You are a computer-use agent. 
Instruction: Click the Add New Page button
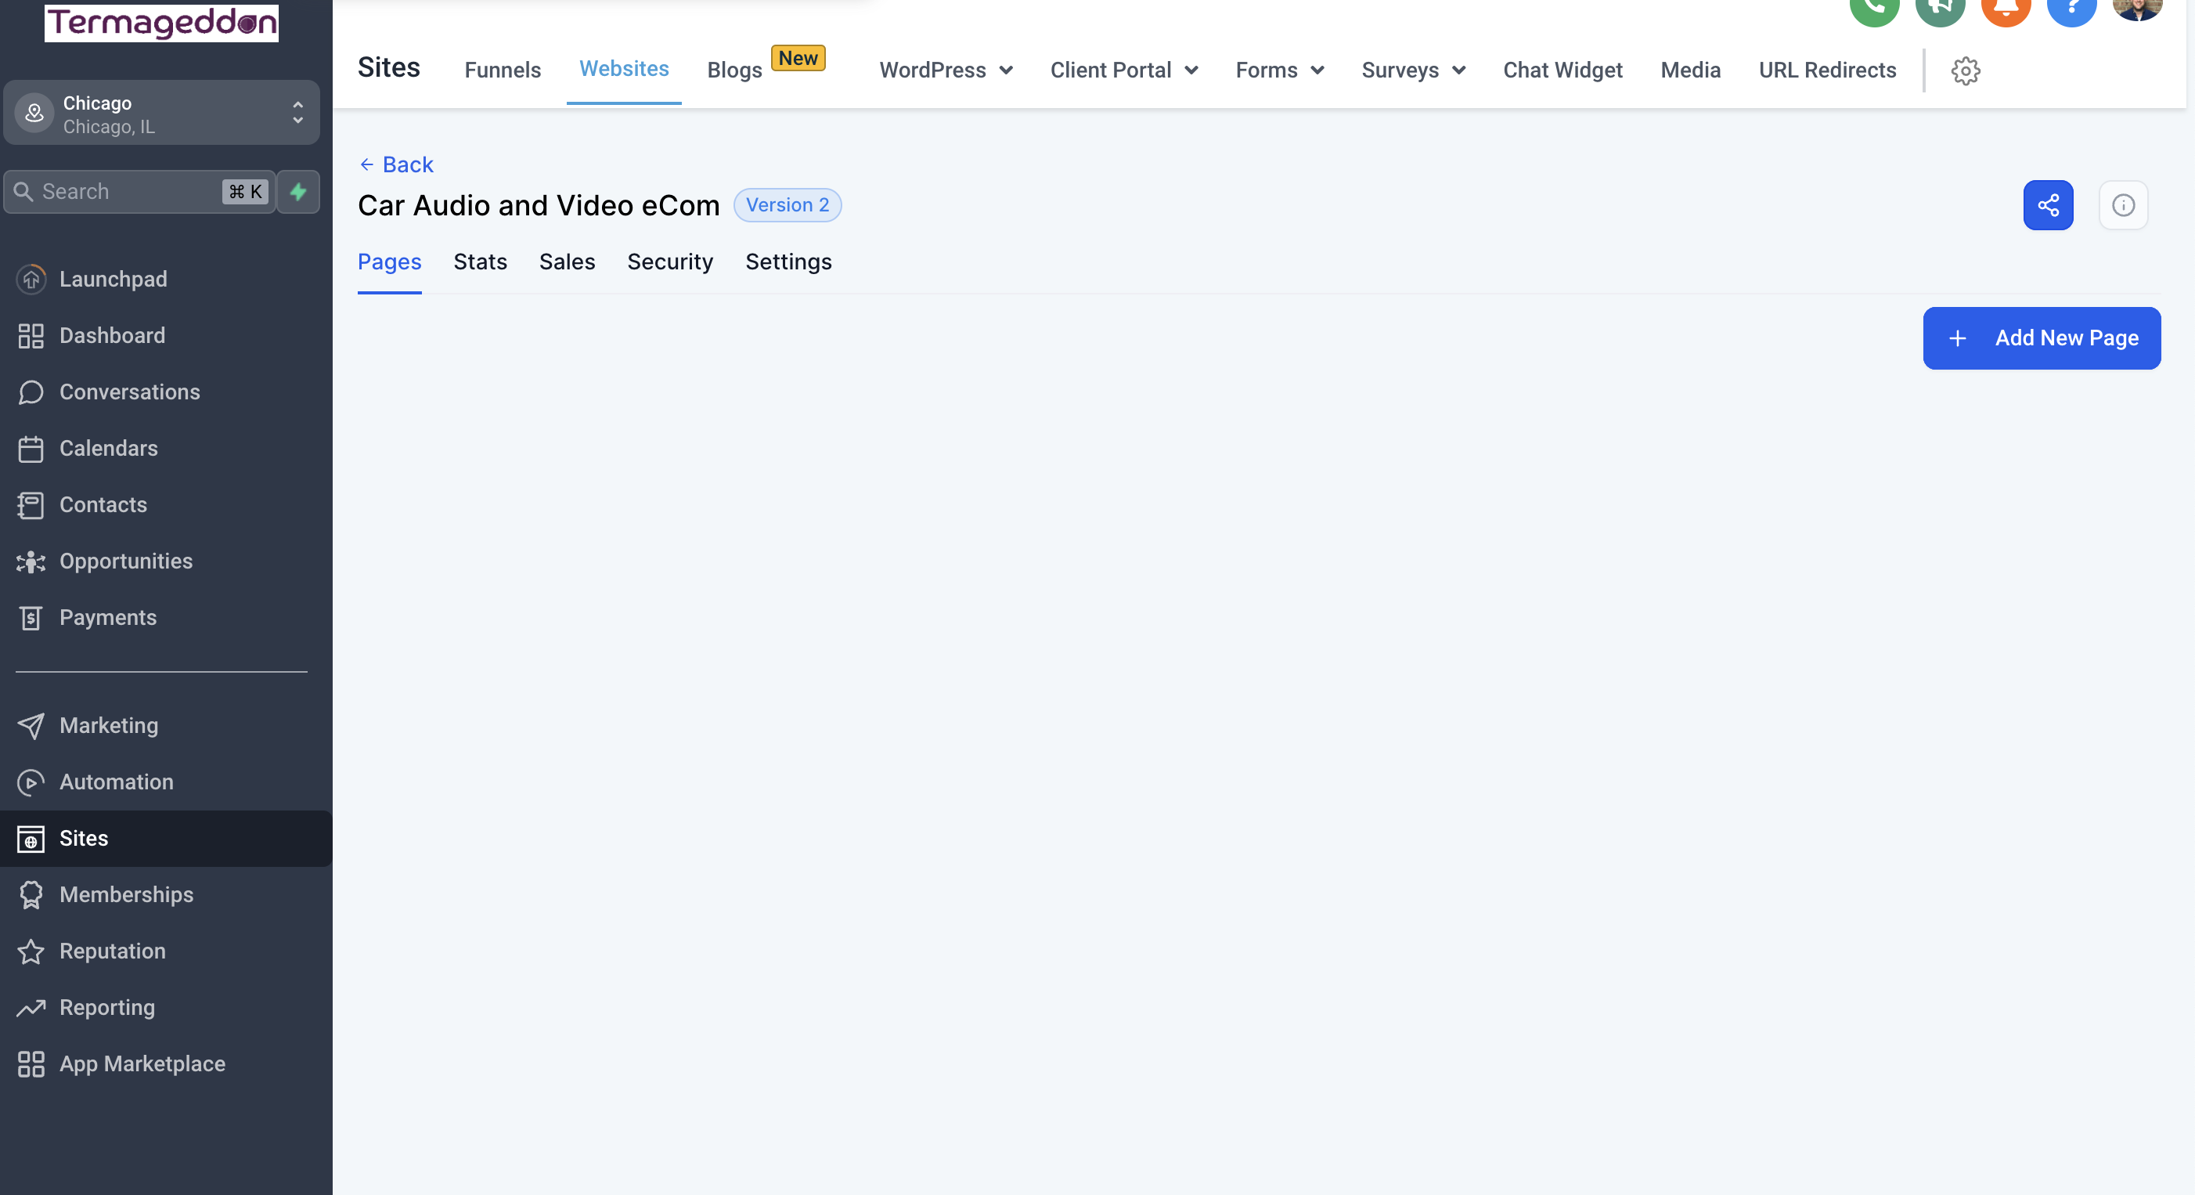point(2041,338)
